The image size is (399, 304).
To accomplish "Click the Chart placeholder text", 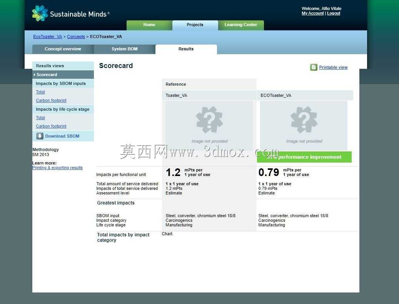I will (x=167, y=234).
